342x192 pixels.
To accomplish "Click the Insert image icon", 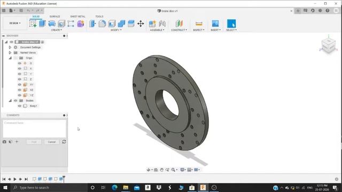I will (x=215, y=23).
